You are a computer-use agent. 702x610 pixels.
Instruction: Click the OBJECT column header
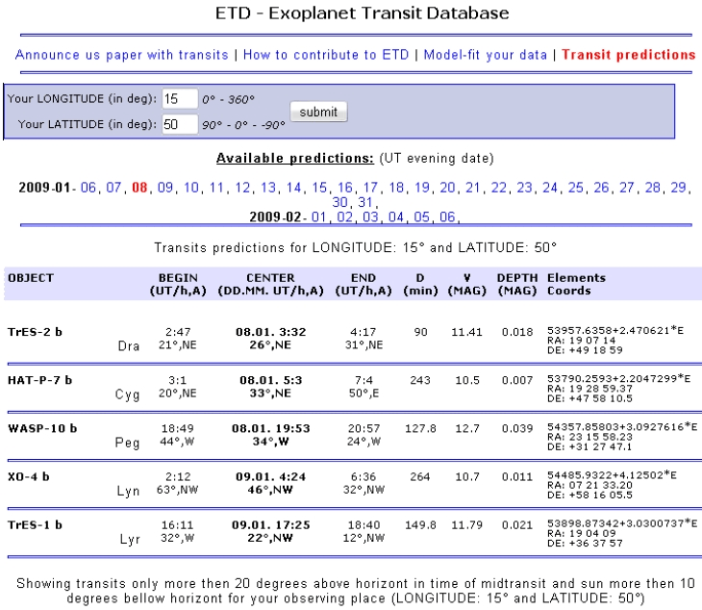pos(31,278)
